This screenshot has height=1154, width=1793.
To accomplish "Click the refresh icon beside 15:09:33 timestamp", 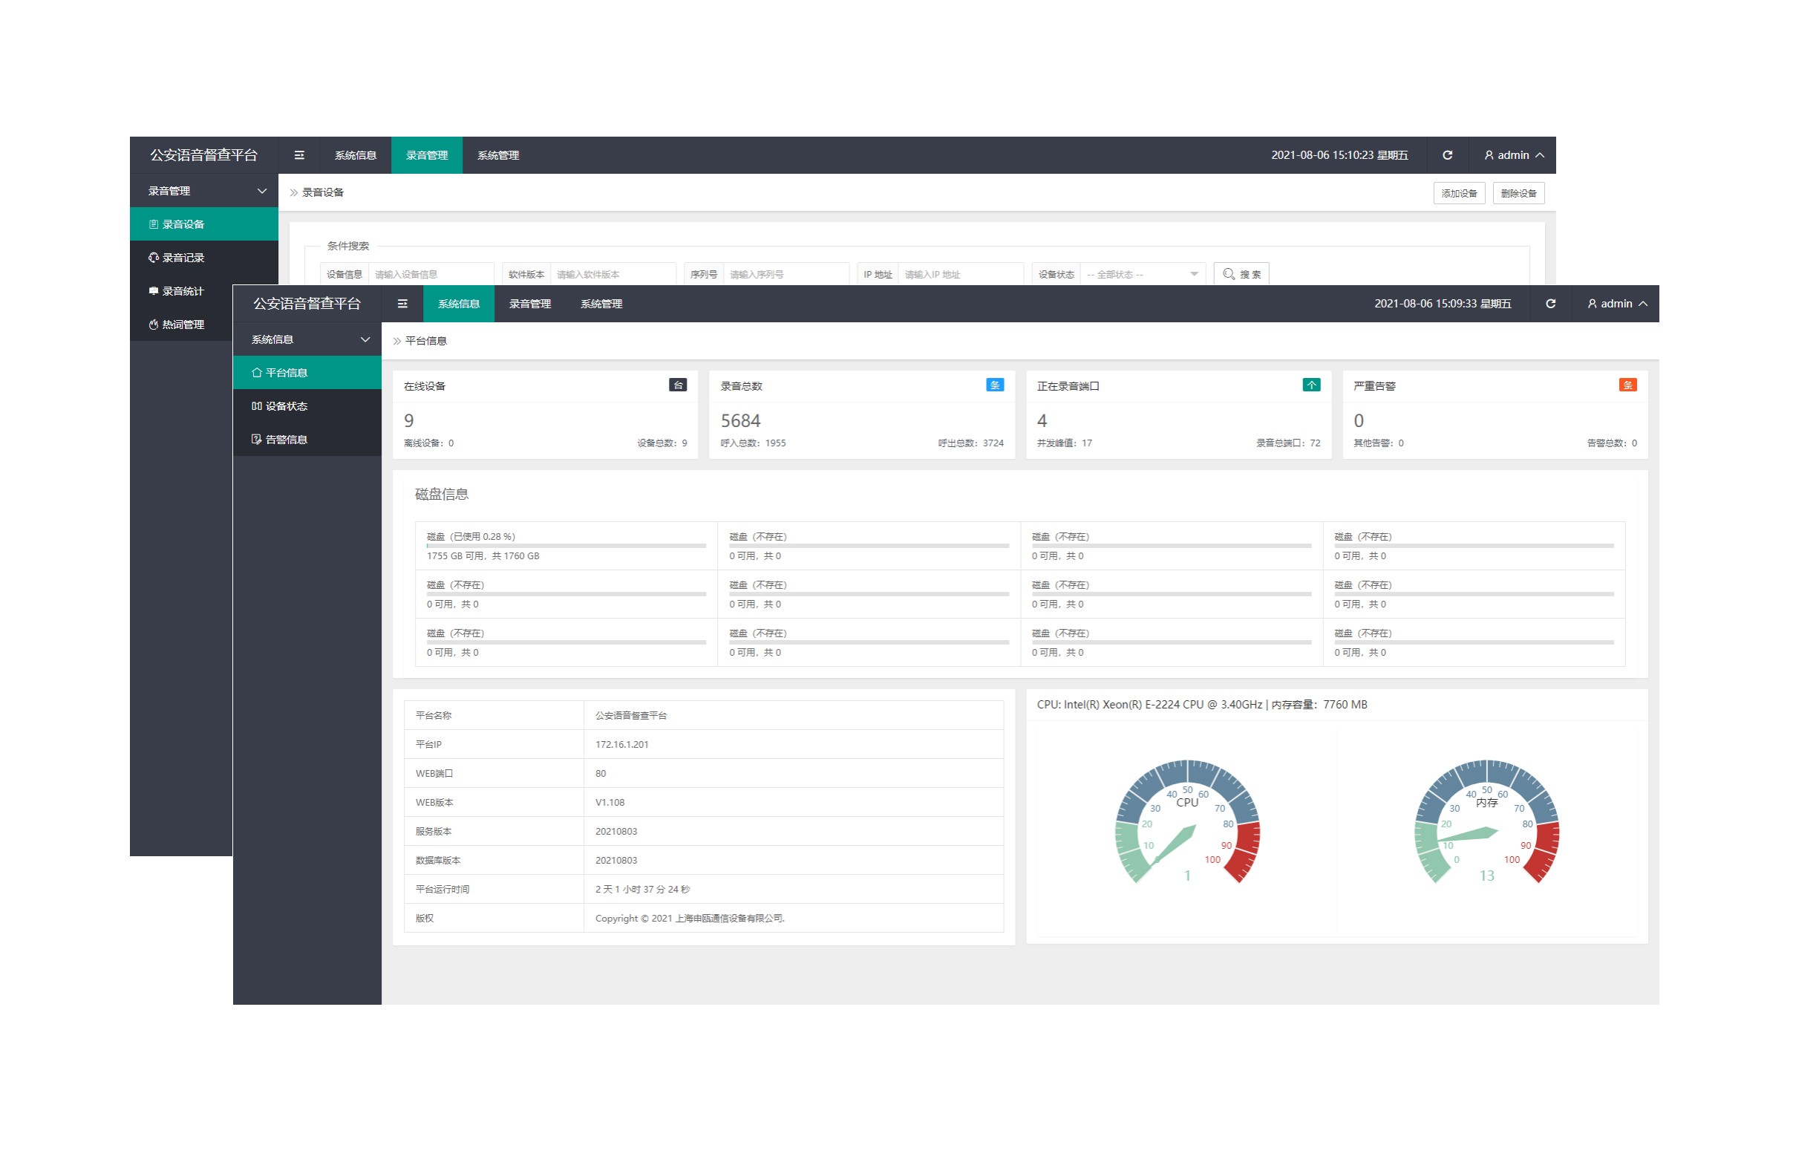I will coord(1549,304).
